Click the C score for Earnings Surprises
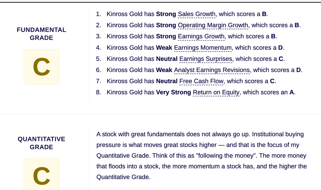 (x=281, y=59)
